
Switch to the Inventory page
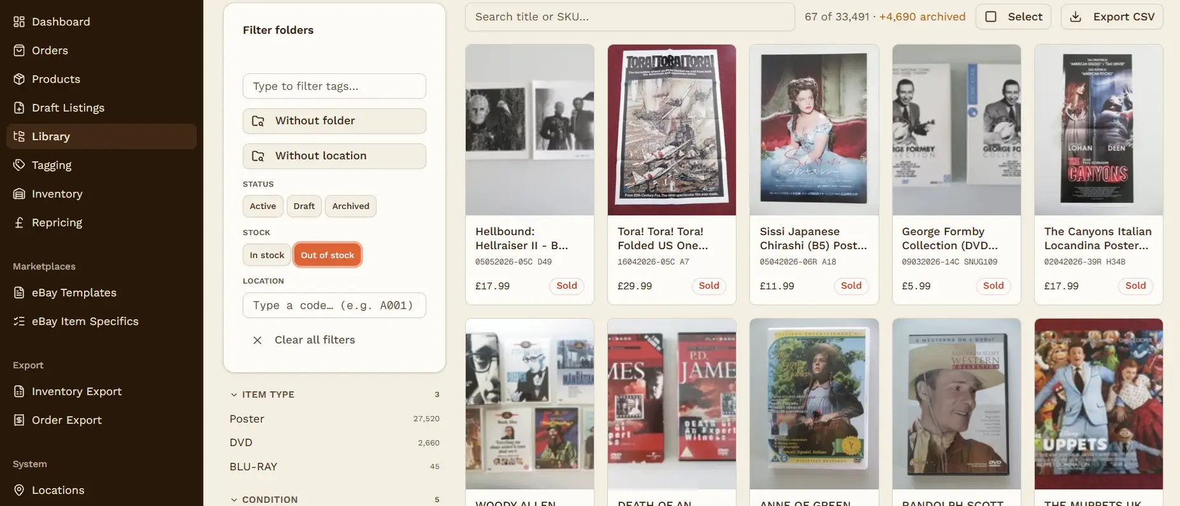(101, 194)
